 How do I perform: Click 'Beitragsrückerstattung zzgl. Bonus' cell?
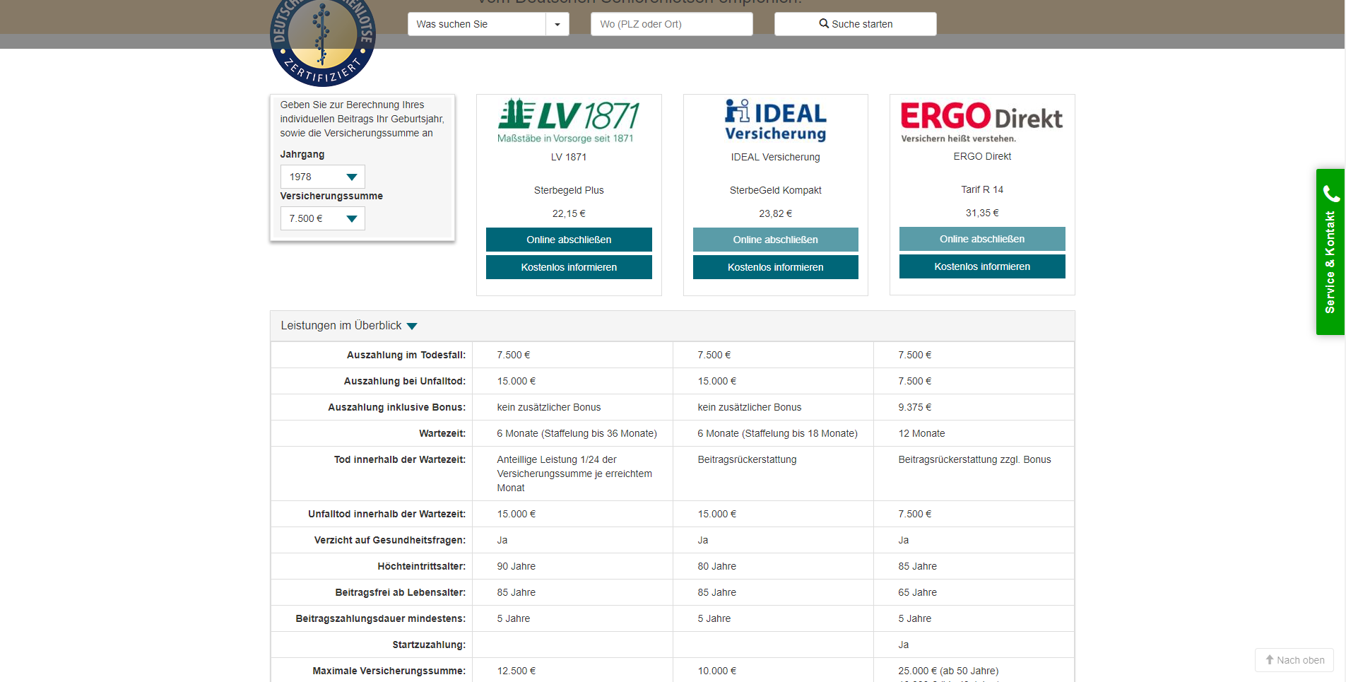point(974,459)
